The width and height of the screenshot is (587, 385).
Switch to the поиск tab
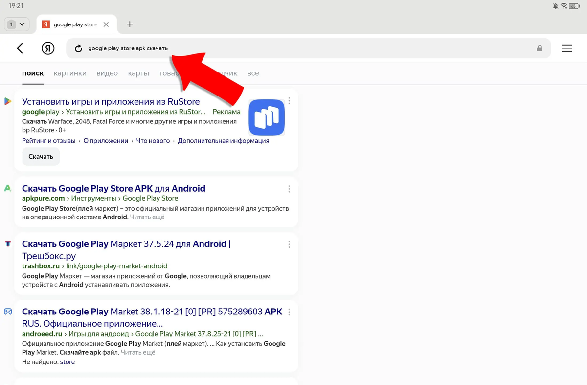pos(33,73)
